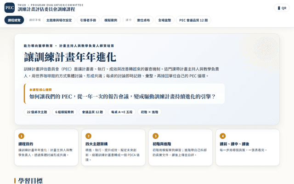Click the core question text about PEC 引擎
This screenshot has height=184, width=294.
pos(122,97)
